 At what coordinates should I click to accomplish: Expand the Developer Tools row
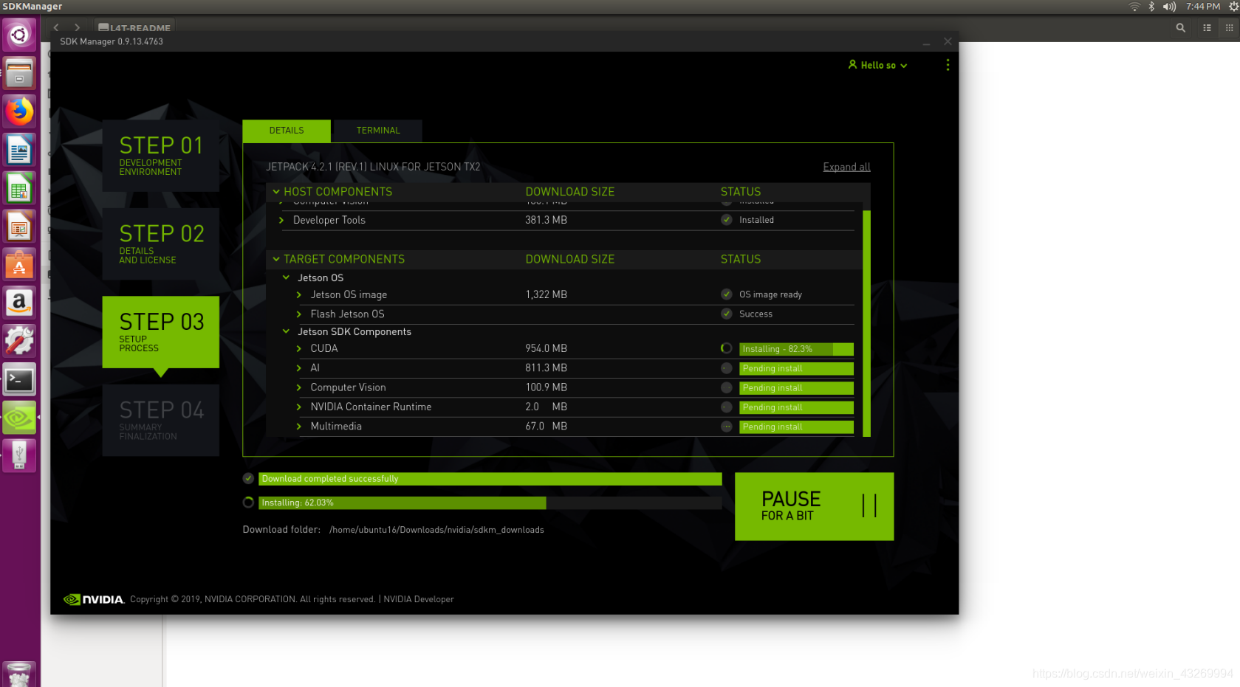281,220
